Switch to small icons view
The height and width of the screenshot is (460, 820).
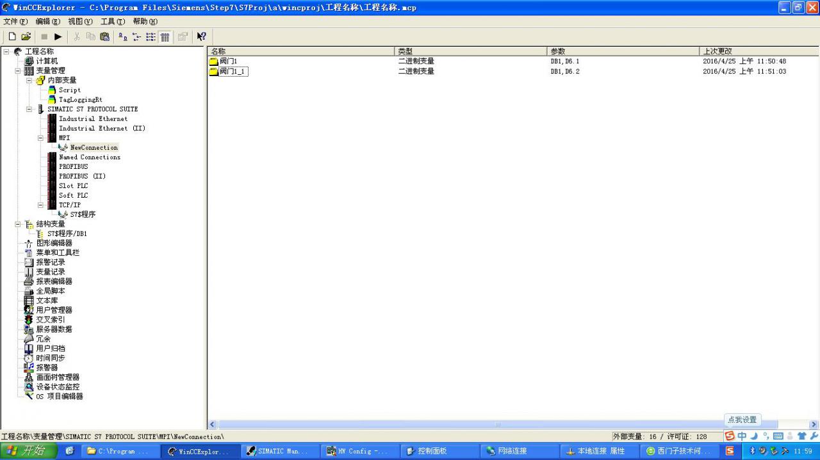coord(136,37)
